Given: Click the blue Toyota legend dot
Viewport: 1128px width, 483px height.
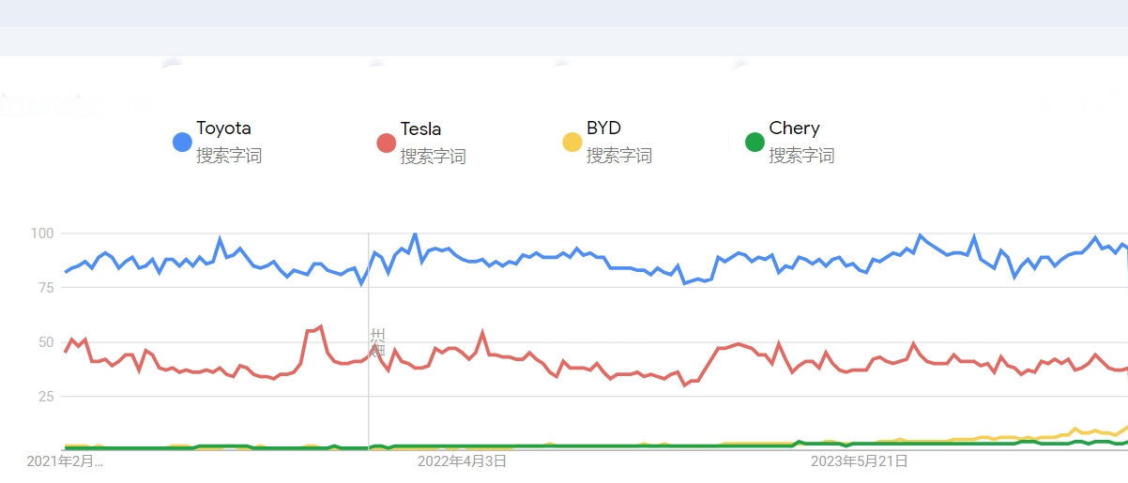Looking at the screenshot, I should click(x=182, y=143).
